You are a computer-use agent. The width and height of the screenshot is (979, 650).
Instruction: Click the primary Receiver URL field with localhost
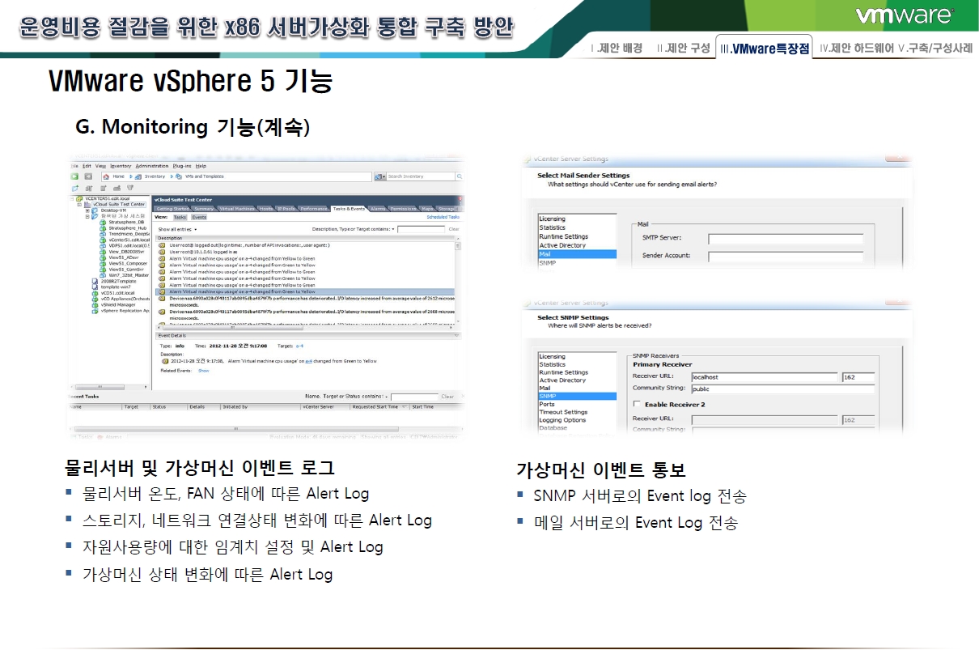coord(765,377)
